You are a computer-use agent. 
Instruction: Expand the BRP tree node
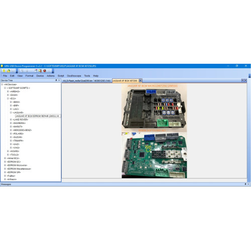click(11, 105)
